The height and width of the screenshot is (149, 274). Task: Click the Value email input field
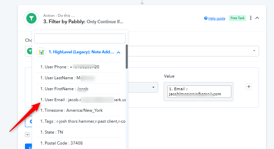click(x=199, y=92)
